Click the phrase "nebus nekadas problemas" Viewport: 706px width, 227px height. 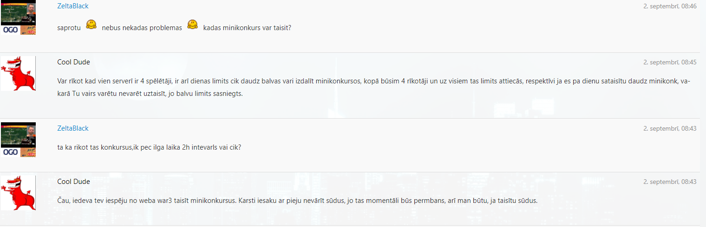(142, 28)
